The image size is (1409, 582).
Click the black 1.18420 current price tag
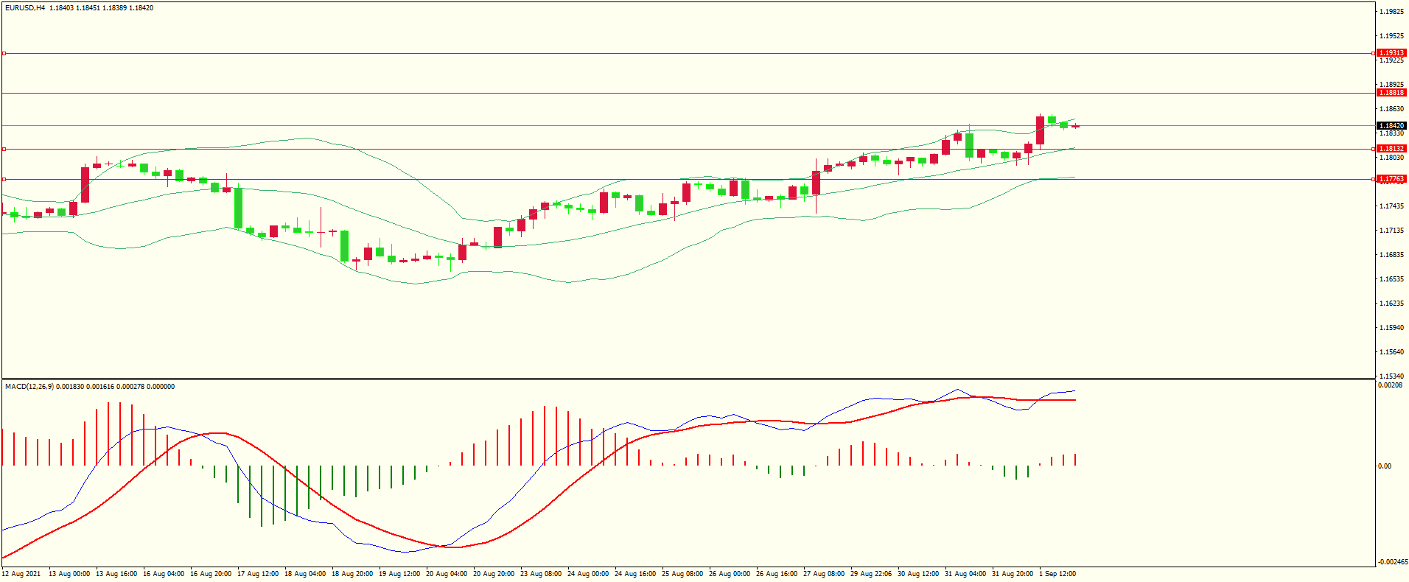coord(1391,126)
